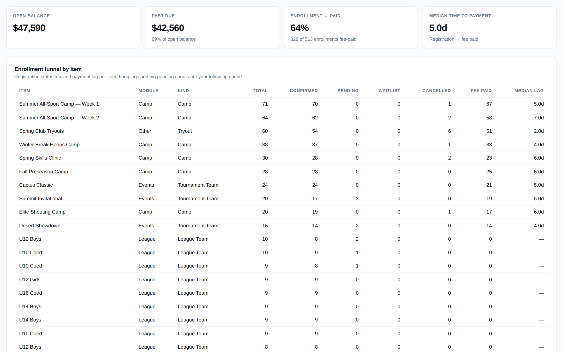Click the MEDIAN LAG column header
The height and width of the screenshot is (352, 563).
(529, 90)
